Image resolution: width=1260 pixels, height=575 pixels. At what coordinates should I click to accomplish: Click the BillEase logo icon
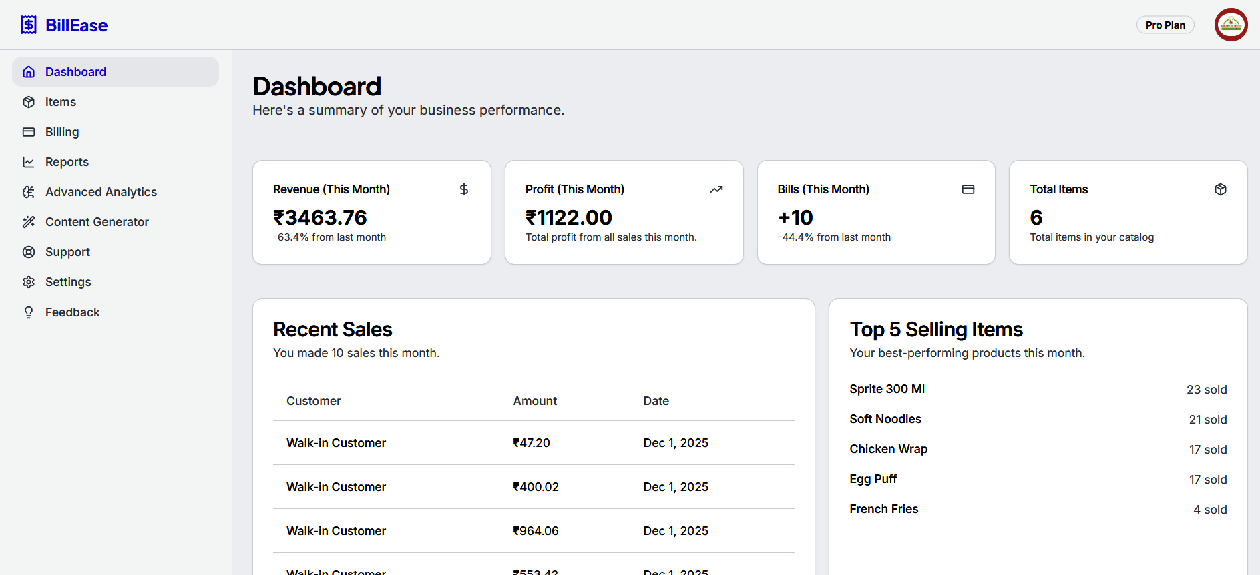(x=29, y=25)
